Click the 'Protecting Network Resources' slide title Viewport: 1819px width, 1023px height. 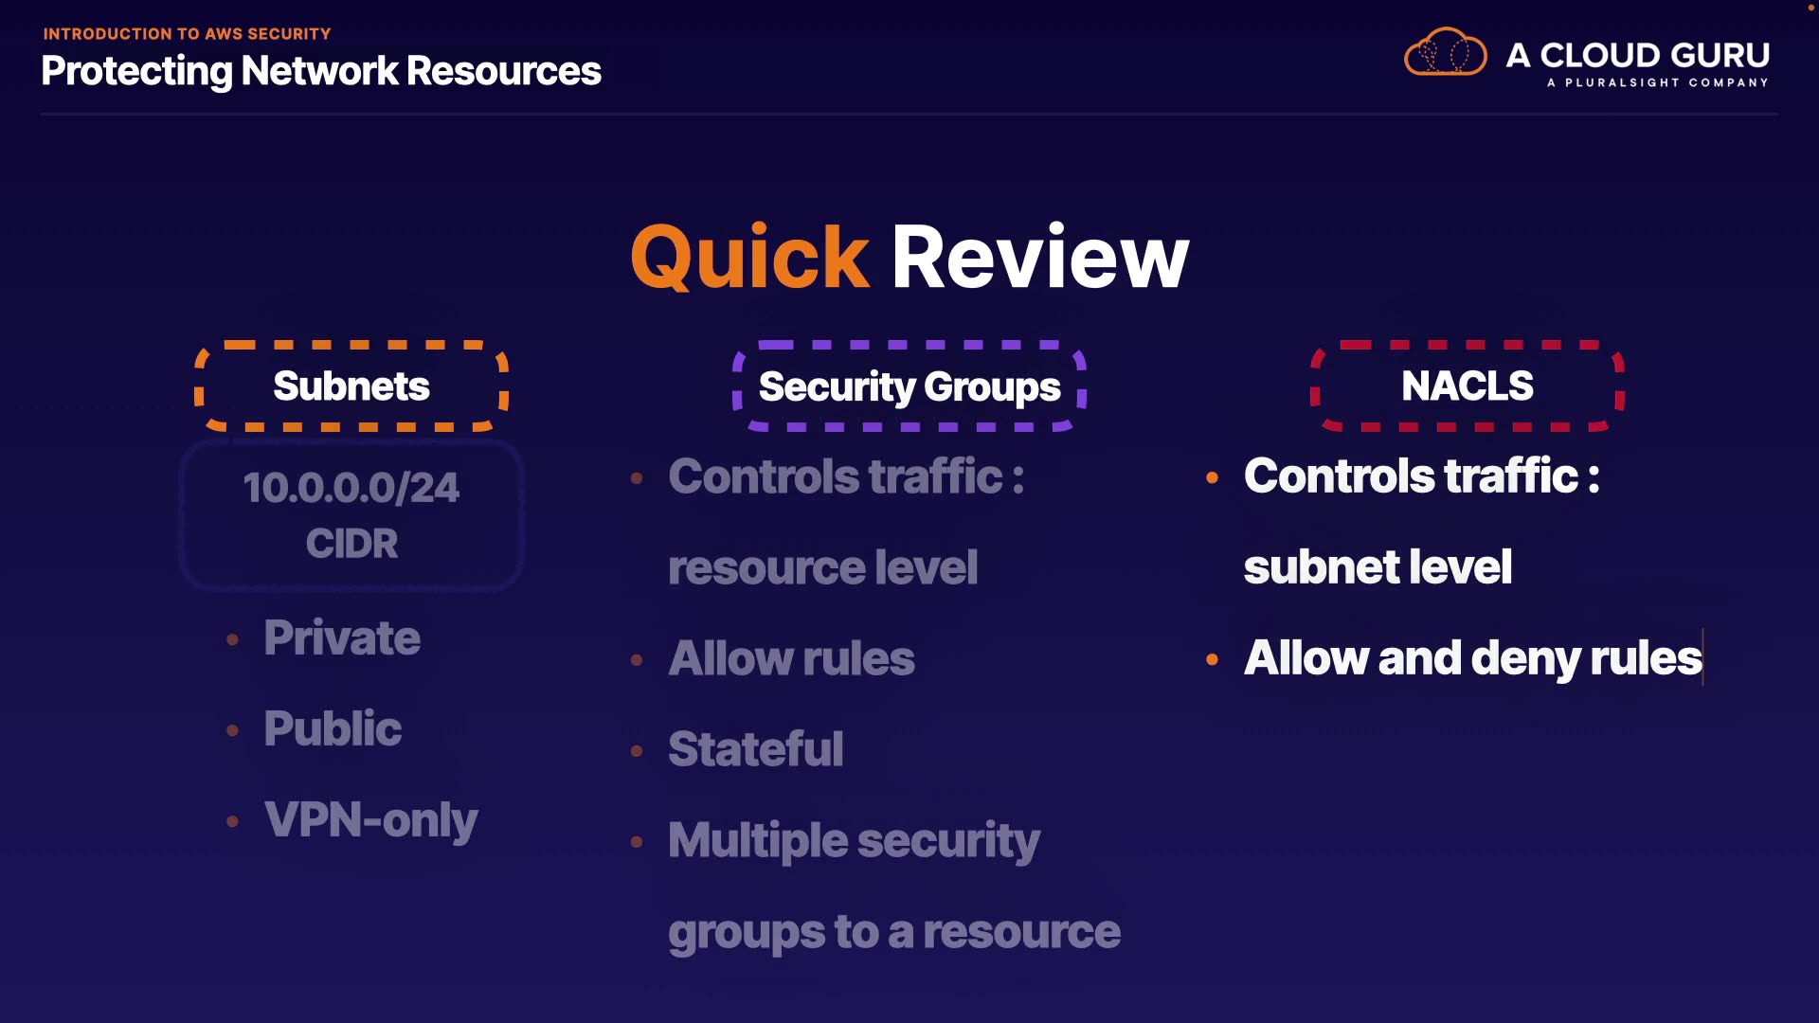click(x=321, y=71)
